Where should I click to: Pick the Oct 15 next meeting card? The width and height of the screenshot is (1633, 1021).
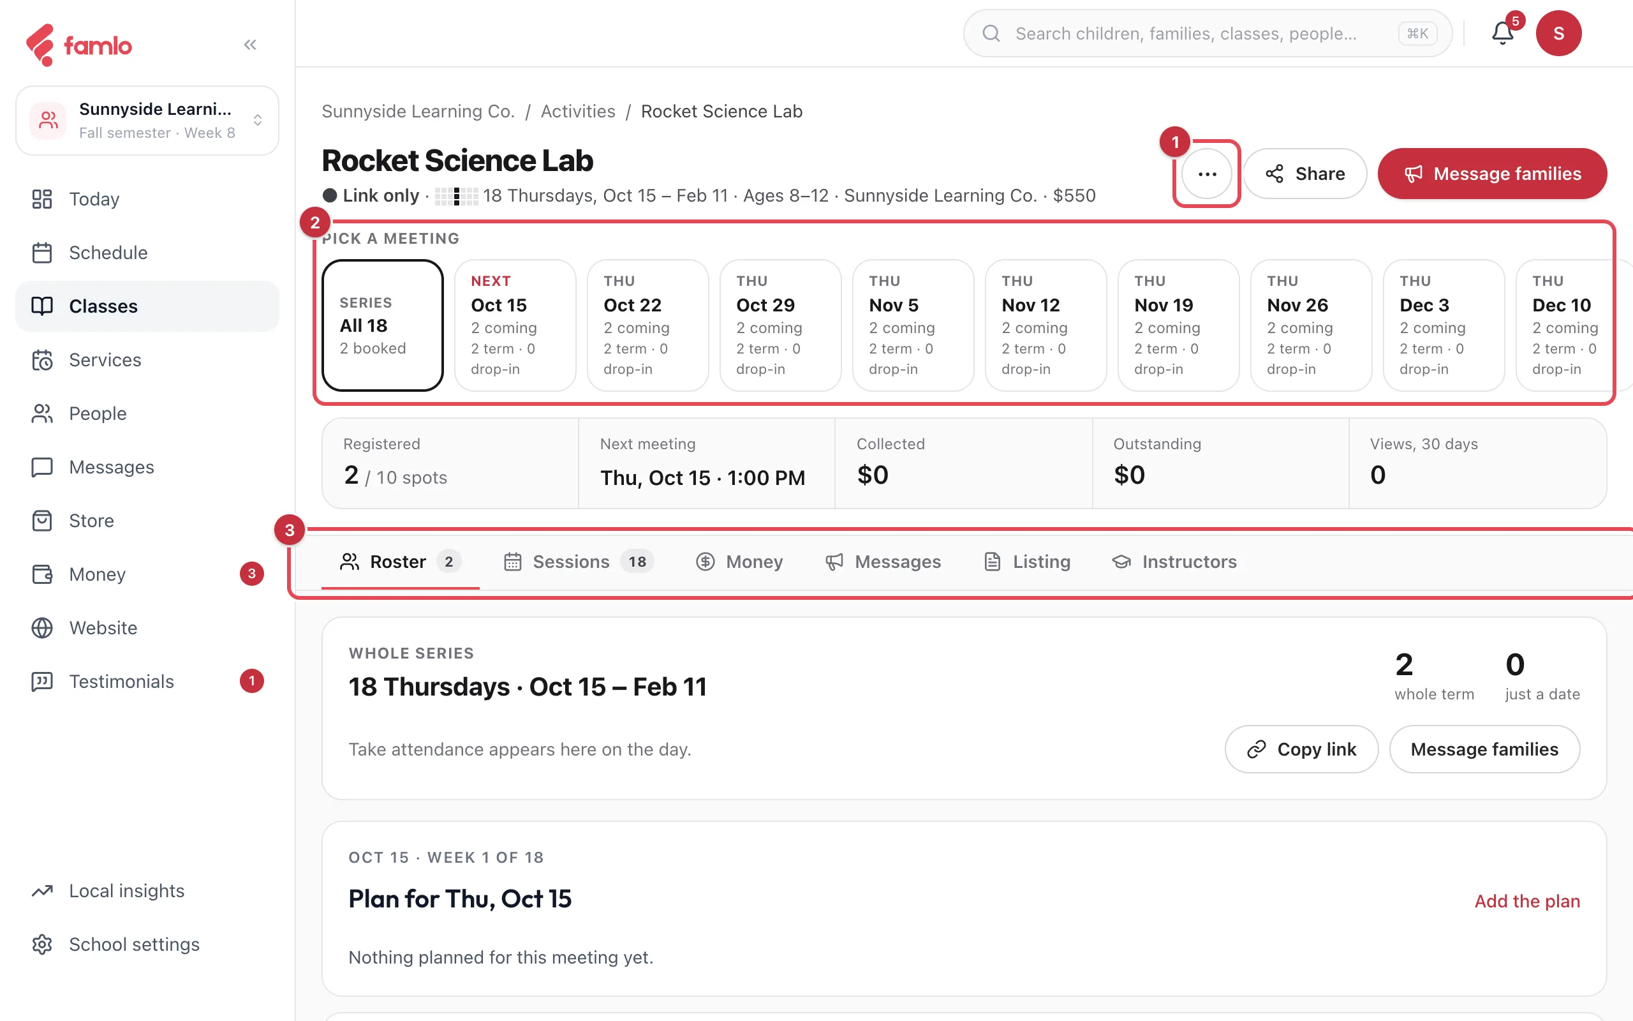point(515,325)
